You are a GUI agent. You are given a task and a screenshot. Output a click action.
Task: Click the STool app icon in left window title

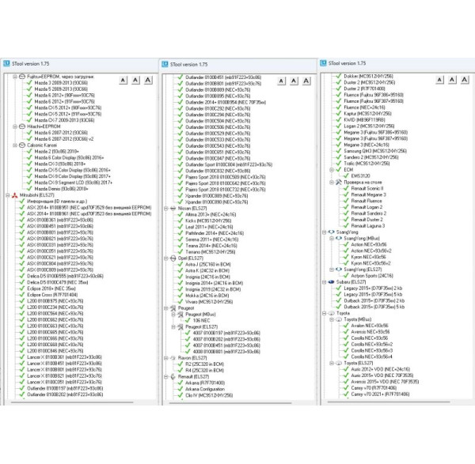[6, 62]
